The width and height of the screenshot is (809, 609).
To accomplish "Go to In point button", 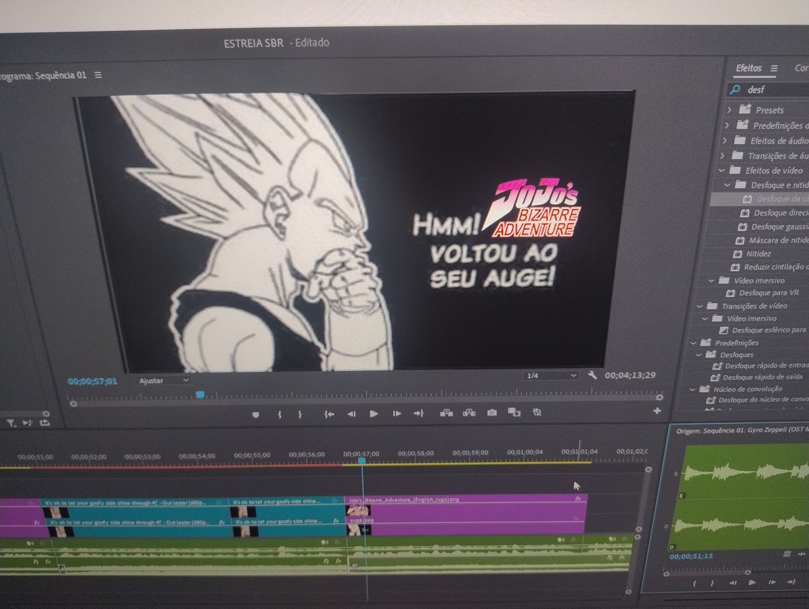I will click(329, 414).
